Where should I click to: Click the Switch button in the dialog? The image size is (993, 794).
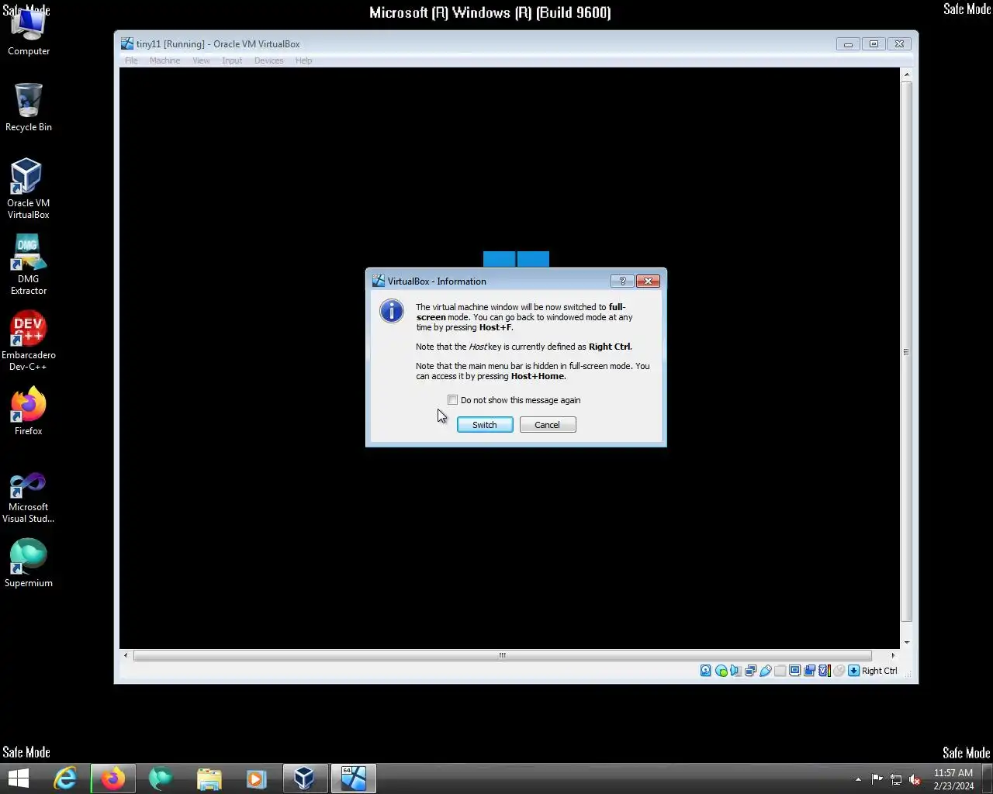click(485, 425)
